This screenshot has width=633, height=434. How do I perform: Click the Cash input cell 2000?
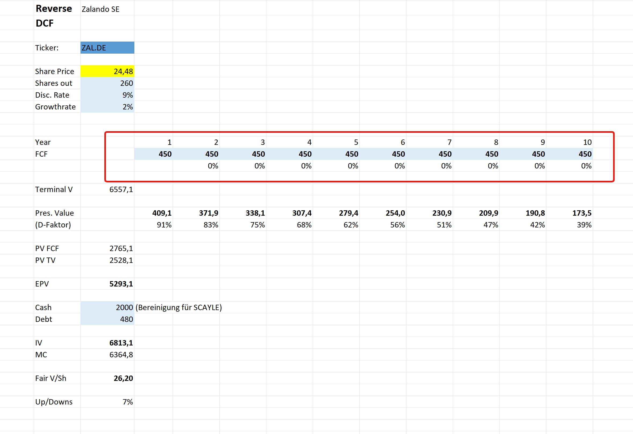coord(107,308)
